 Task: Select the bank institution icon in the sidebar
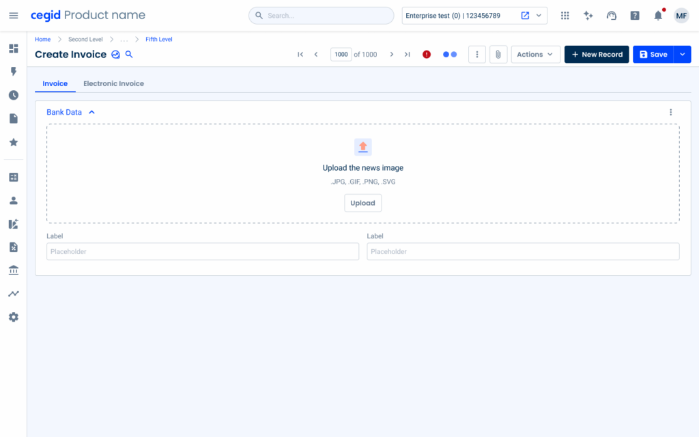[x=13, y=270]
